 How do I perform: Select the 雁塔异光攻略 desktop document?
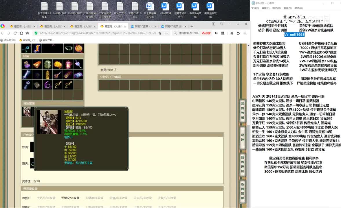click(x=195, y=10)
